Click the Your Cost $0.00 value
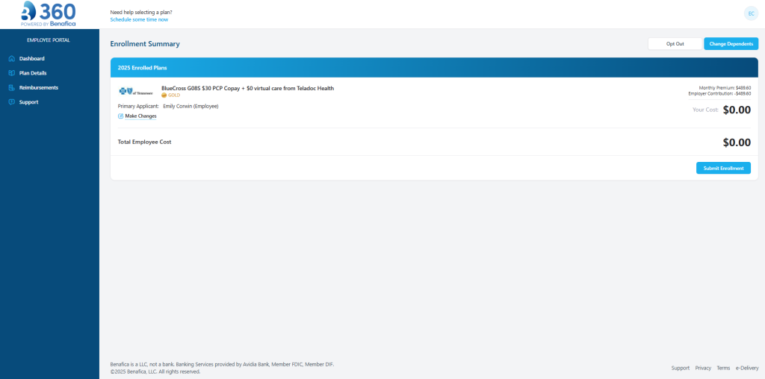The height and width of the screenshot is (379, 765). [737, 110]
